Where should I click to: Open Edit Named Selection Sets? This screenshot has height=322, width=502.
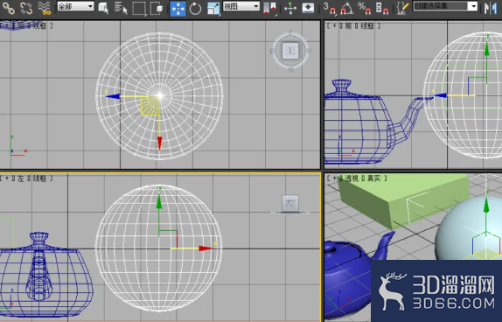tap(403, 8)
